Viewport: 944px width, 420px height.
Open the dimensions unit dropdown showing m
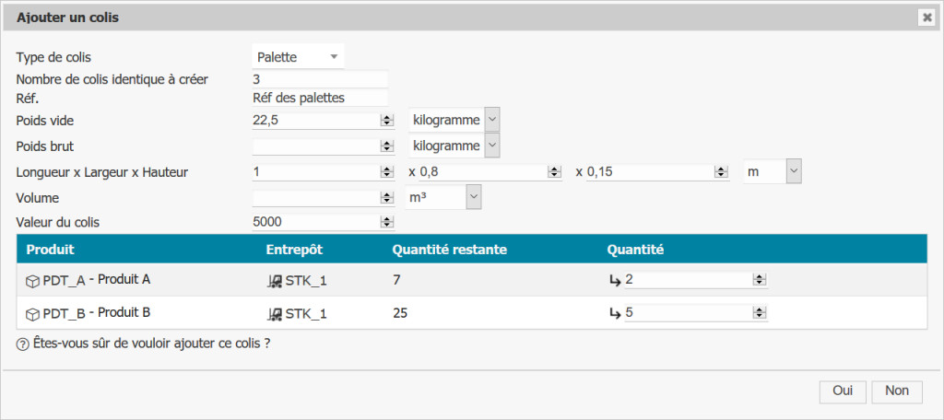click(794, 171)
